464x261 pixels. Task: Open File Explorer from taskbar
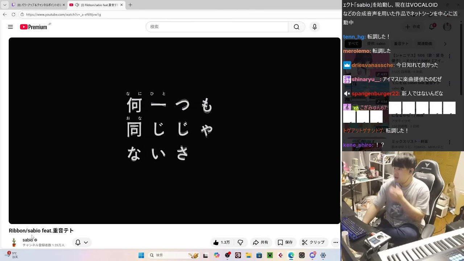[x=249, y=255]
